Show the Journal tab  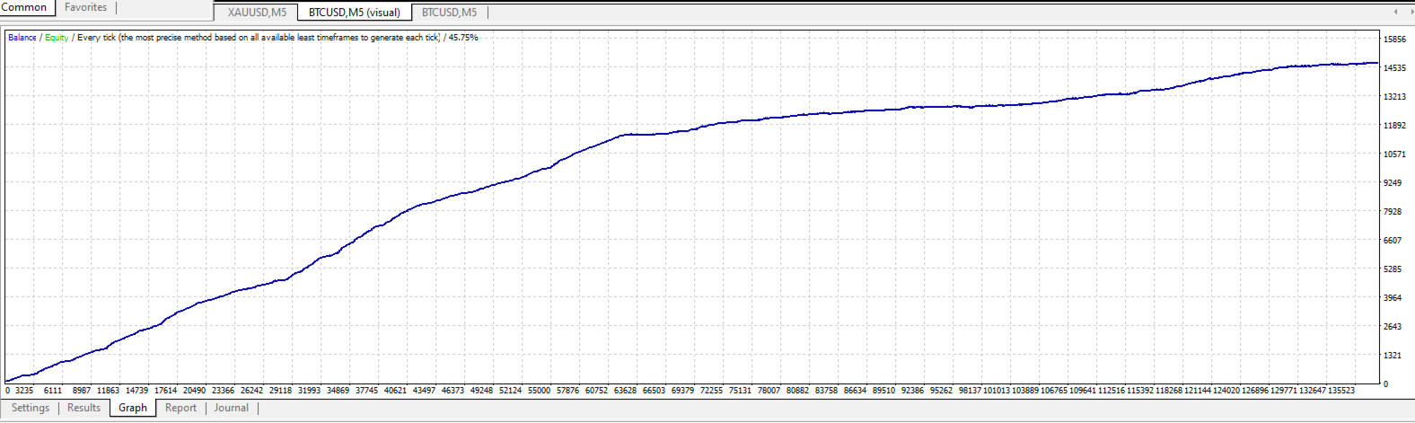coord(232,408)
